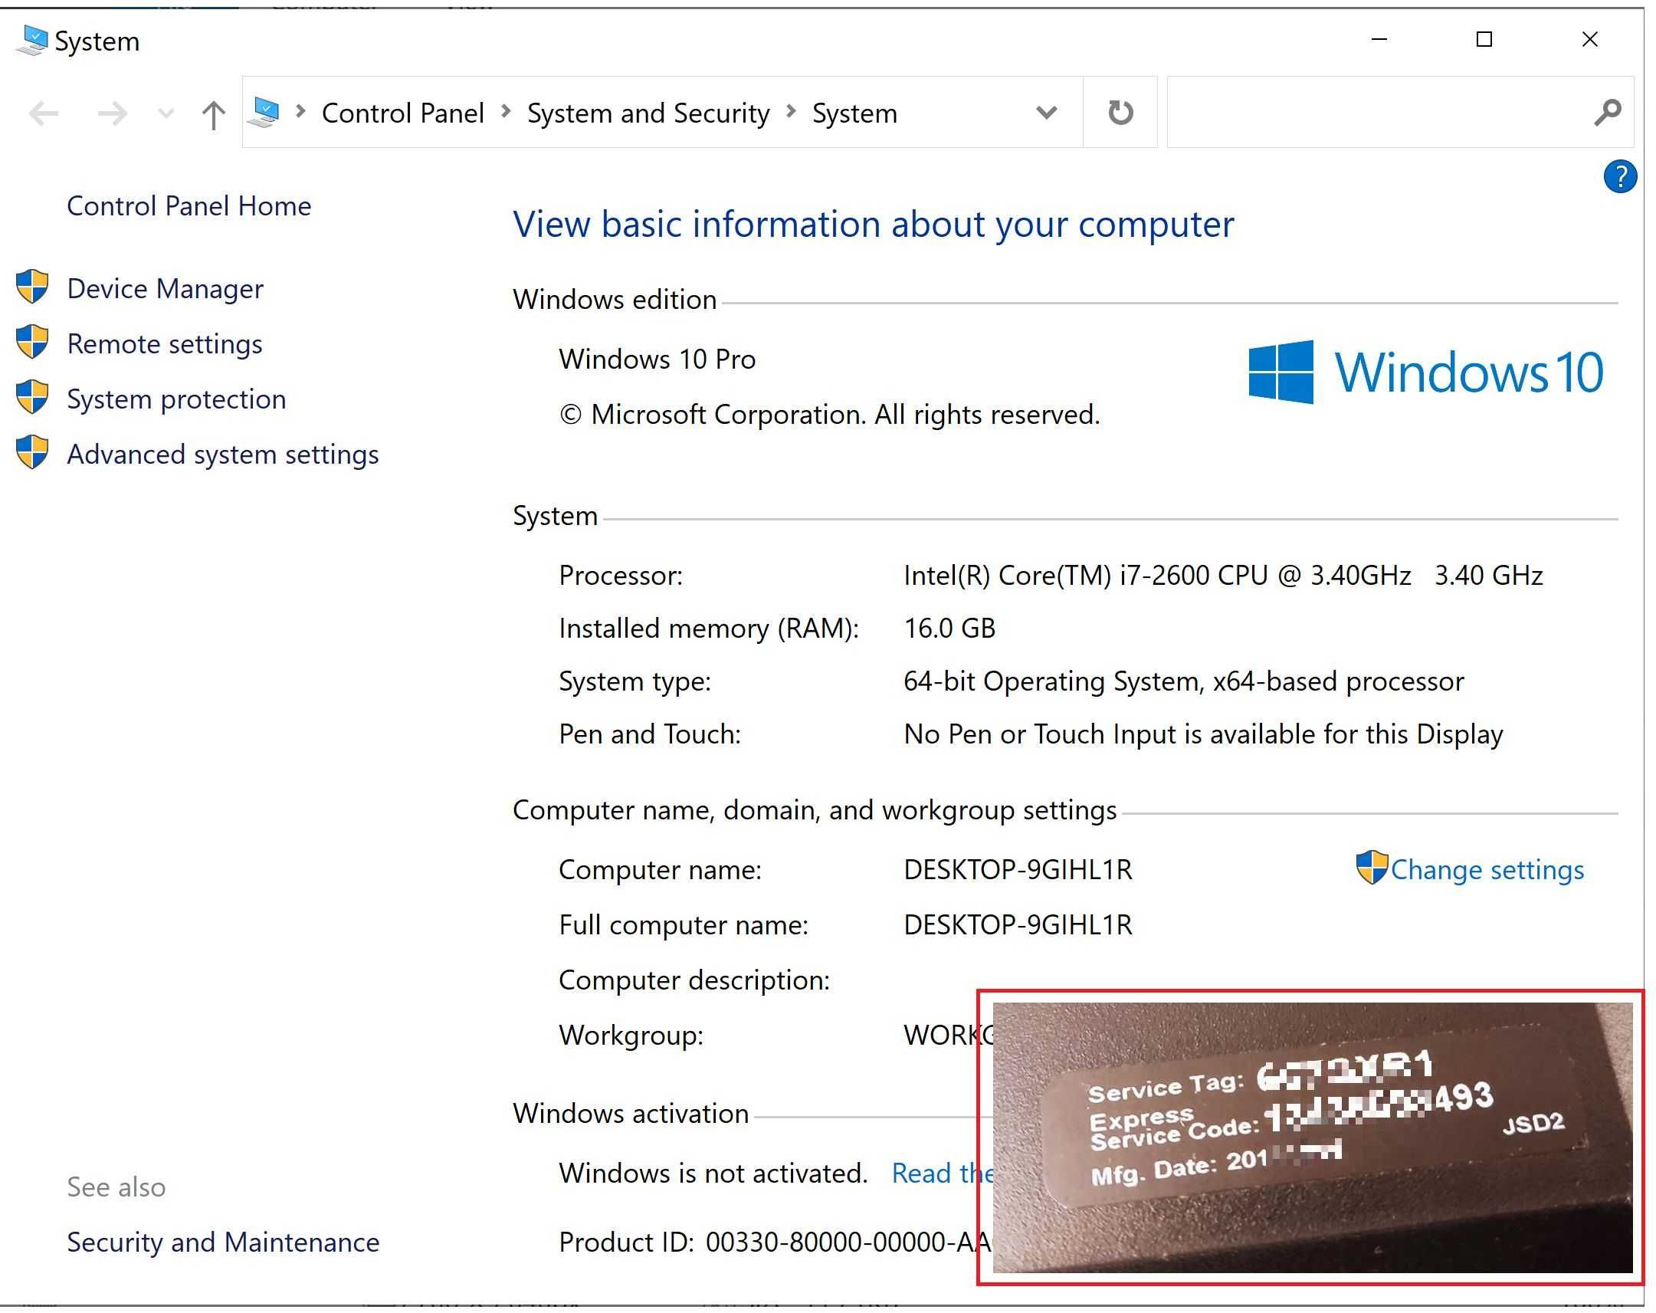This screenshot has height=1313, width=1656.
Task: Click the Windows 10 logo
Action: 1425,372
